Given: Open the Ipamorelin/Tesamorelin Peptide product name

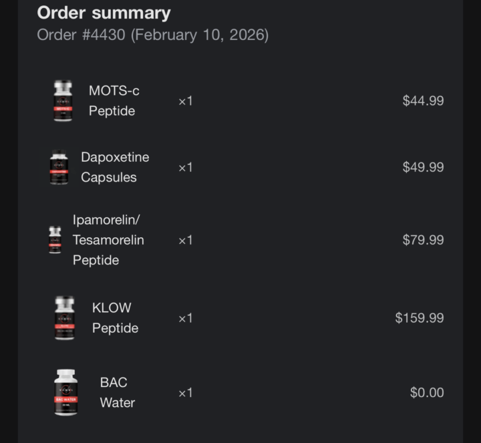Looking at the screenshot, I should pyautogui.click(x=108, y=240).
